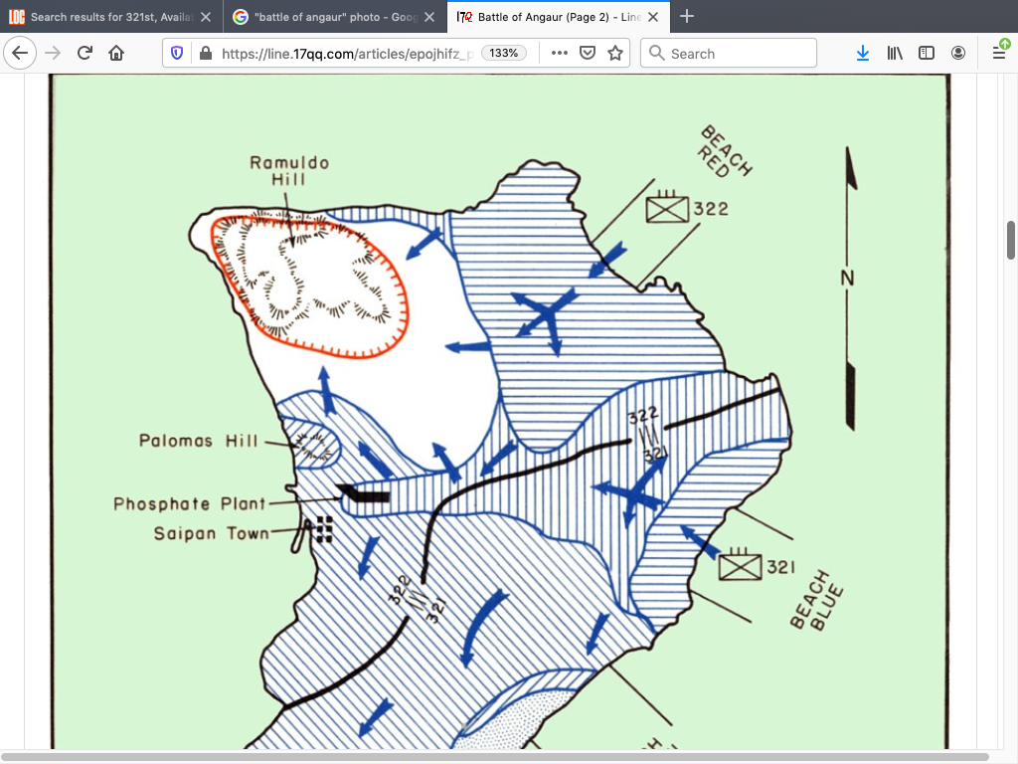Expand the page actions three-dot menu
Viewport: 1018px width, 764px height.
click(559, 54)
